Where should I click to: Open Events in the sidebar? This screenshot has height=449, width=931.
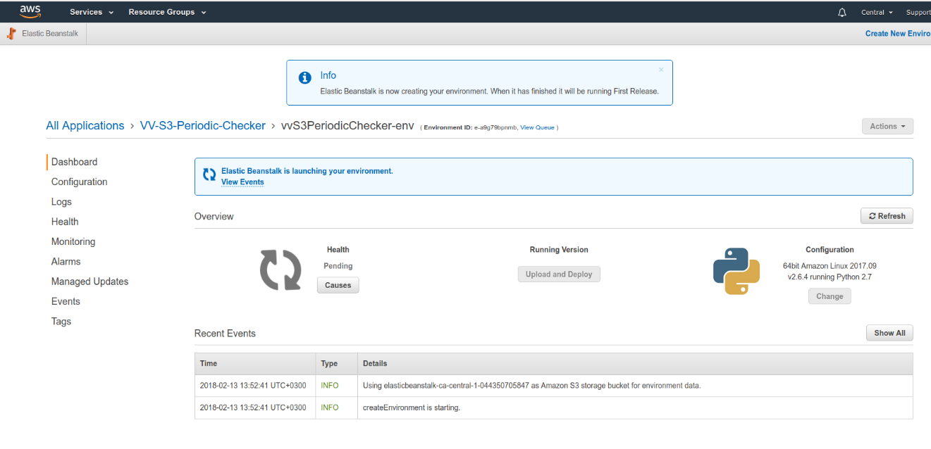66,301
